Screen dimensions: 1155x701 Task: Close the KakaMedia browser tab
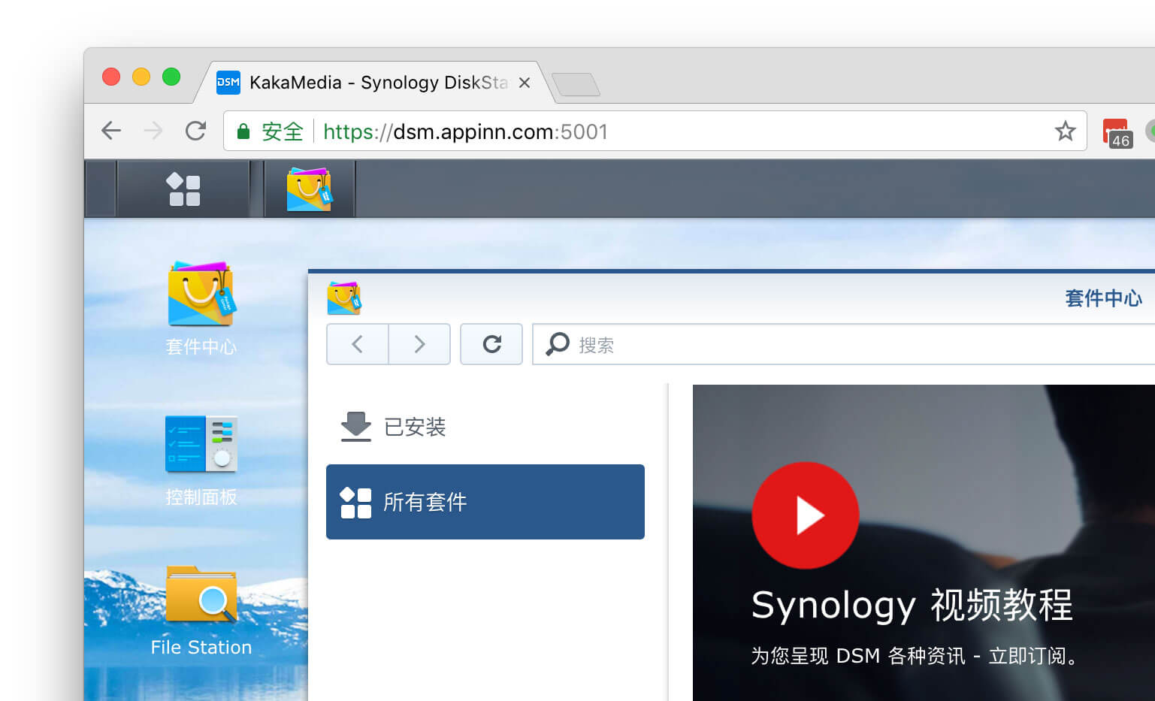[x=525, y=83]
